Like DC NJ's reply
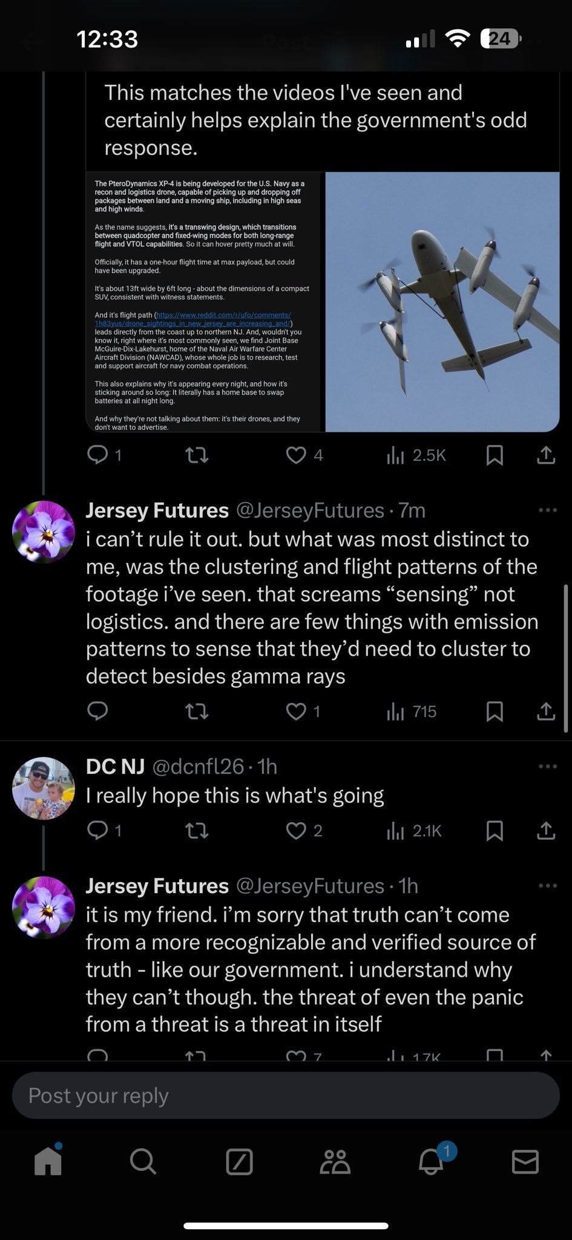Screen dimensions: 572x1240 (x=296, y=830)
